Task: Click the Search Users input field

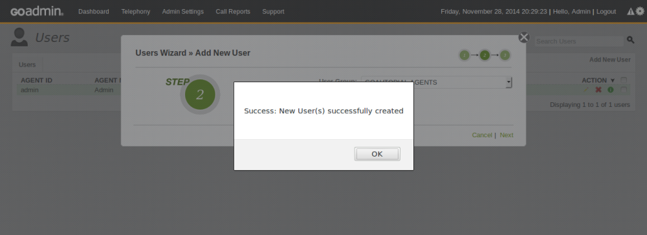Action: (579, 41)
